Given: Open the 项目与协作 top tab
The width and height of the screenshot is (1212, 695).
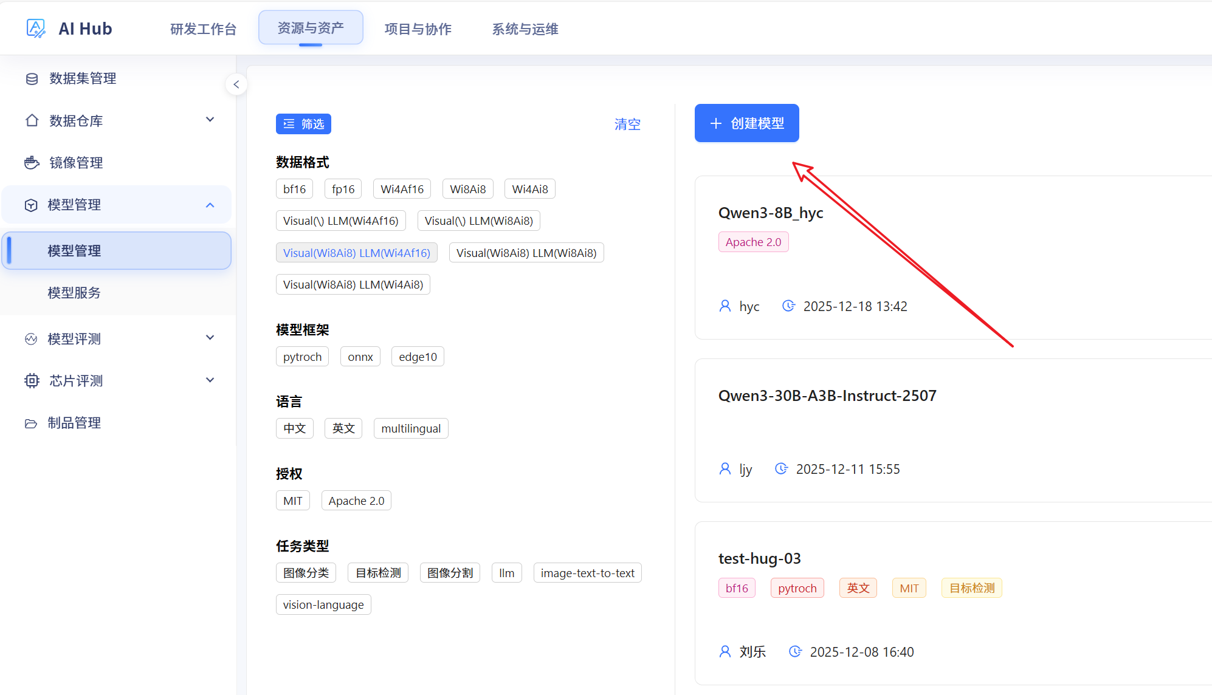Looking at the screenshot, I should (418, 29).
